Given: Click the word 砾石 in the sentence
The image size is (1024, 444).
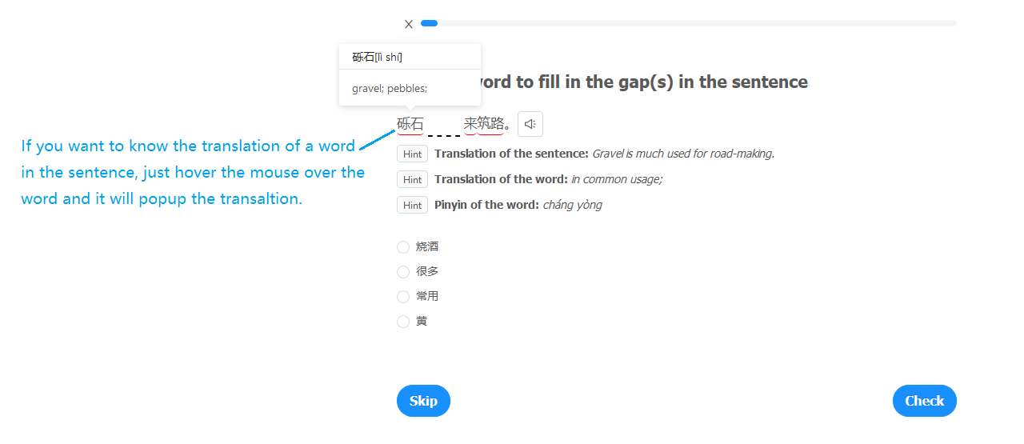Looking at the screenshot, I should pyautogui.click(x=410, y=124).
